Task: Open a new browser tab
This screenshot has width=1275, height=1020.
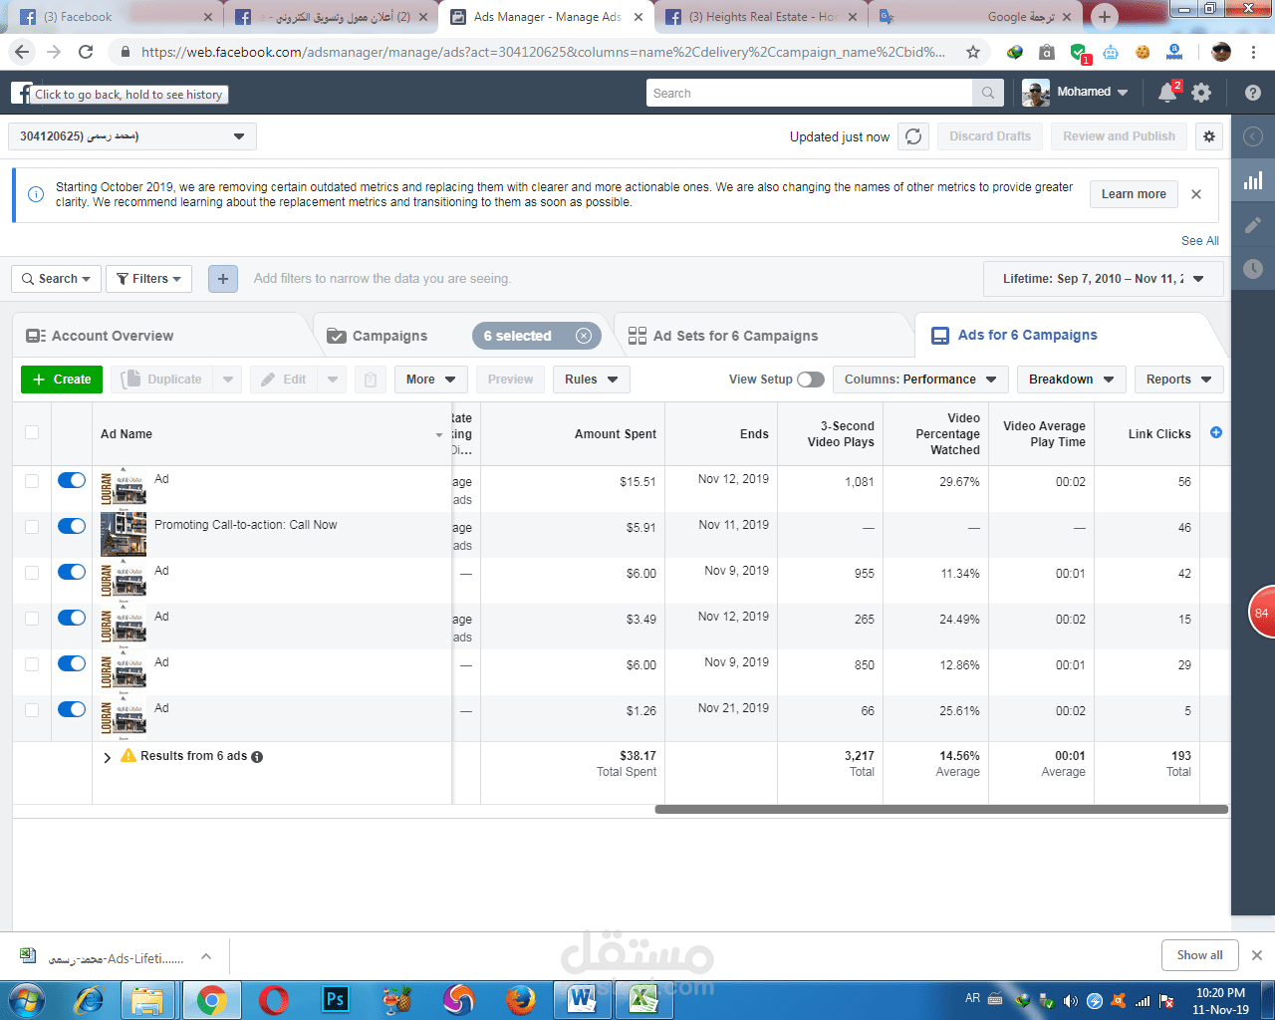Action: click(1105, 17)
